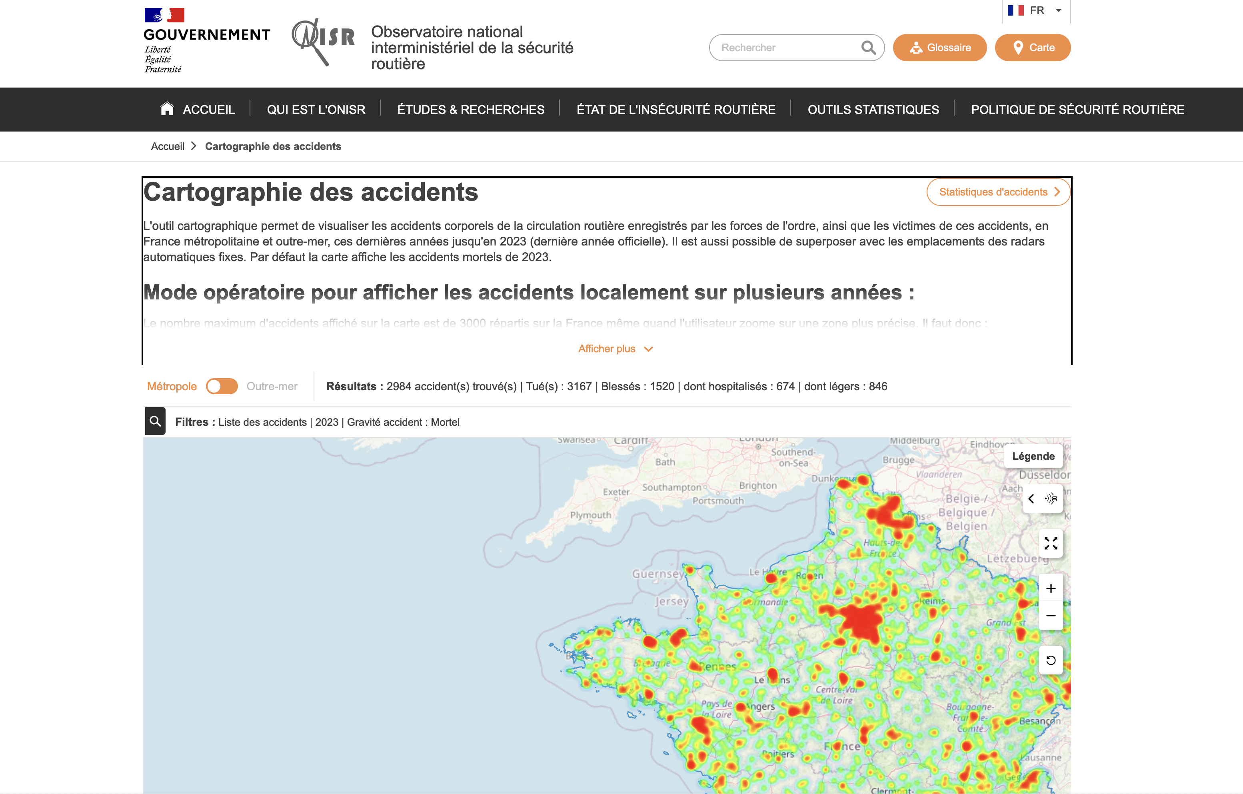Open POLITIQUE DE SÉCURITÉ ROUTIÈRE menu
1243x794 pixels.
pos(1077,110)
